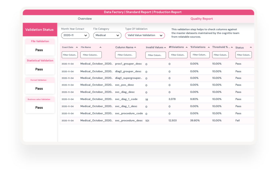
Task: Sort by Invalid Values arrow
Action: click(x=165, y=47)
